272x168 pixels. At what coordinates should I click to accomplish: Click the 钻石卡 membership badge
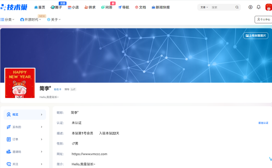[58, 89]
